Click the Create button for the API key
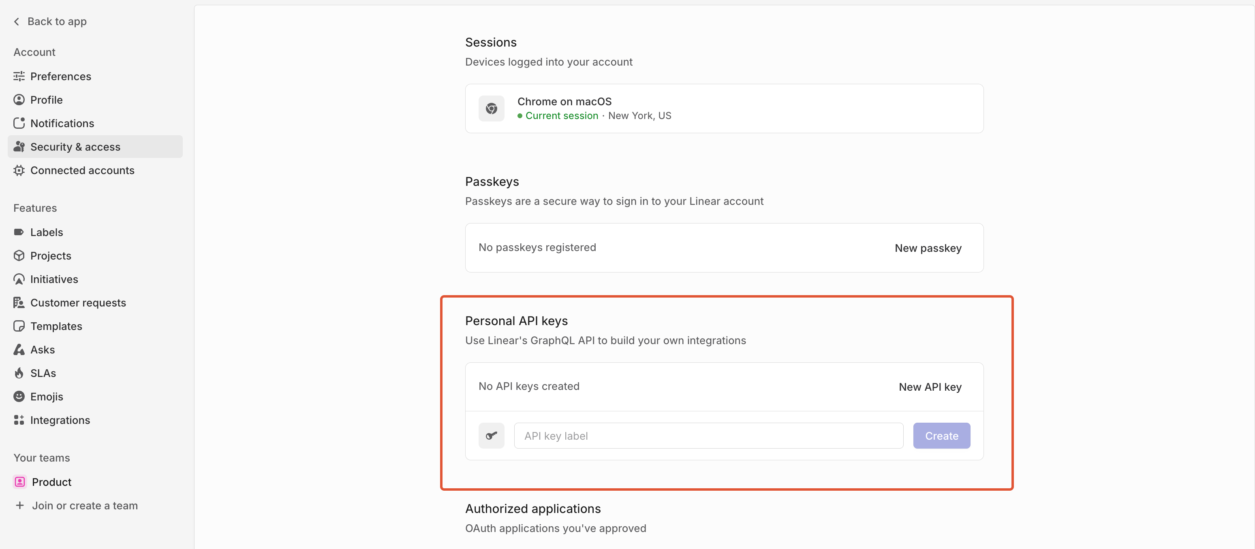This screenshot has height=549, width=1255. [941, 436]
